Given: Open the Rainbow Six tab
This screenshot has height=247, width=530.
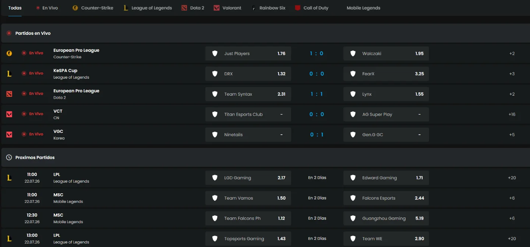Looking at the screenshot, I should [268, 8].
